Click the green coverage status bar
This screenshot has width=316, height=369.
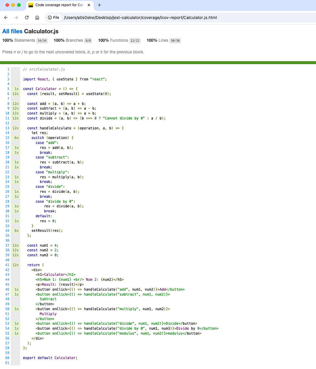[158, 63]
